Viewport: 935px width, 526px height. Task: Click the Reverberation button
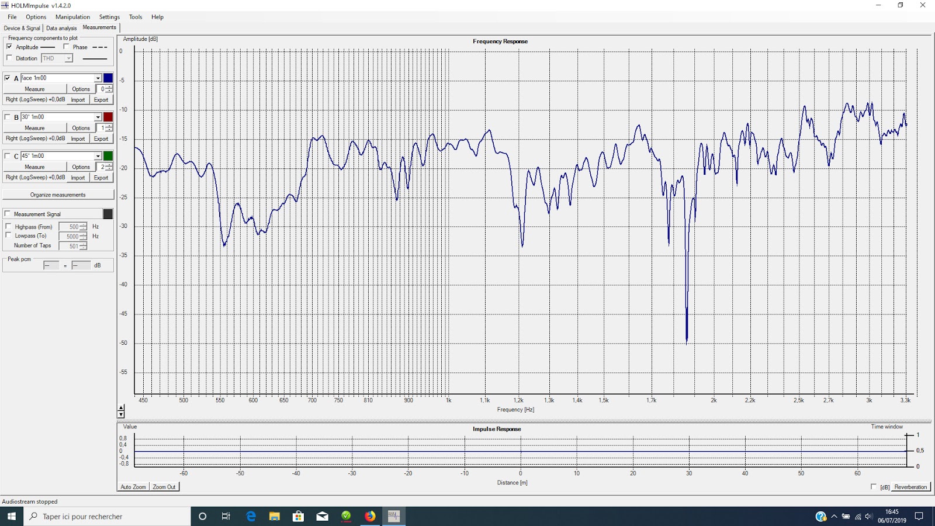point(910,487)
